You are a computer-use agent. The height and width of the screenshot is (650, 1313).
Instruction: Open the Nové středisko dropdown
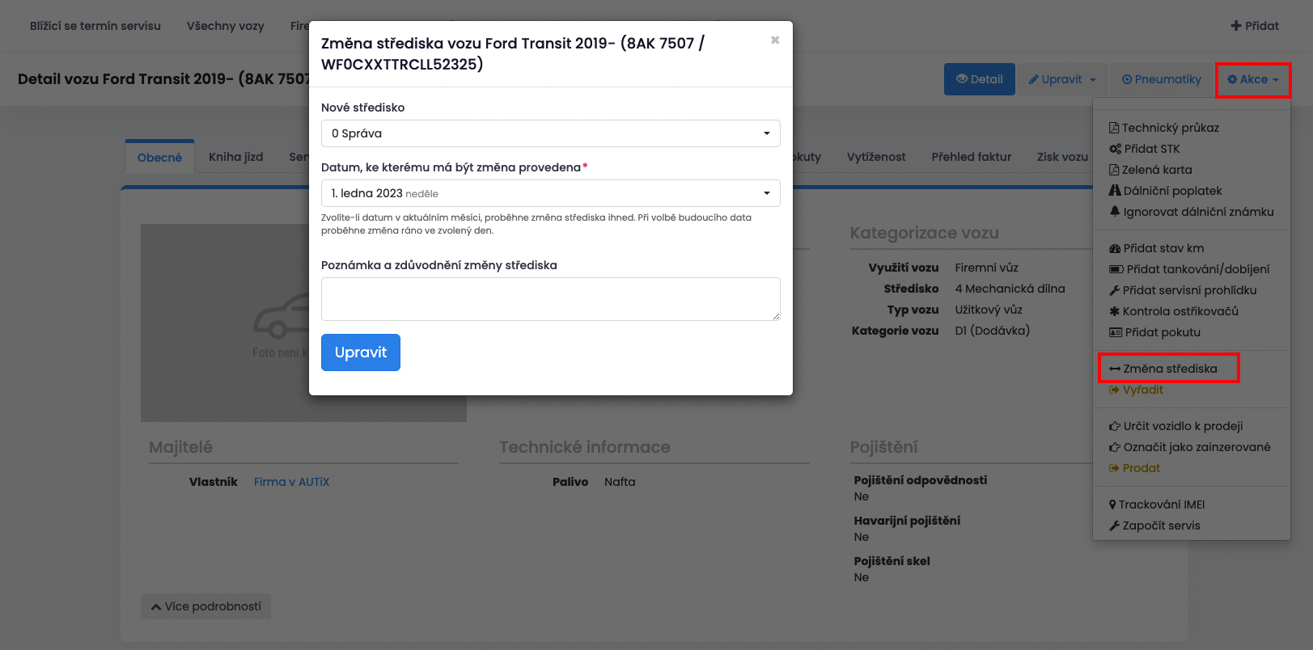(x=550, y=133)
